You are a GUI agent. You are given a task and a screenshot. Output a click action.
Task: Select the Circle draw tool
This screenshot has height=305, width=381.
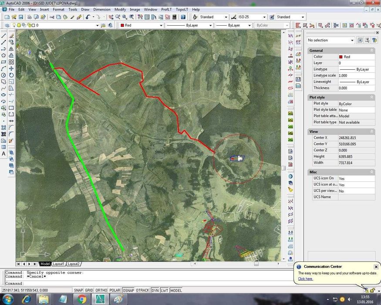pos(3,75)
